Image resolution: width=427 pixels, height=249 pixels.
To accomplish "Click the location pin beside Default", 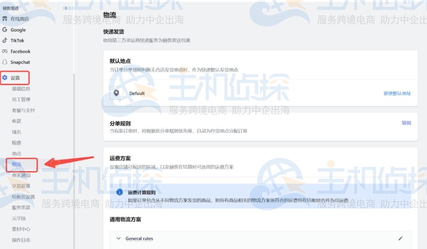I will [x=116, y=93].
